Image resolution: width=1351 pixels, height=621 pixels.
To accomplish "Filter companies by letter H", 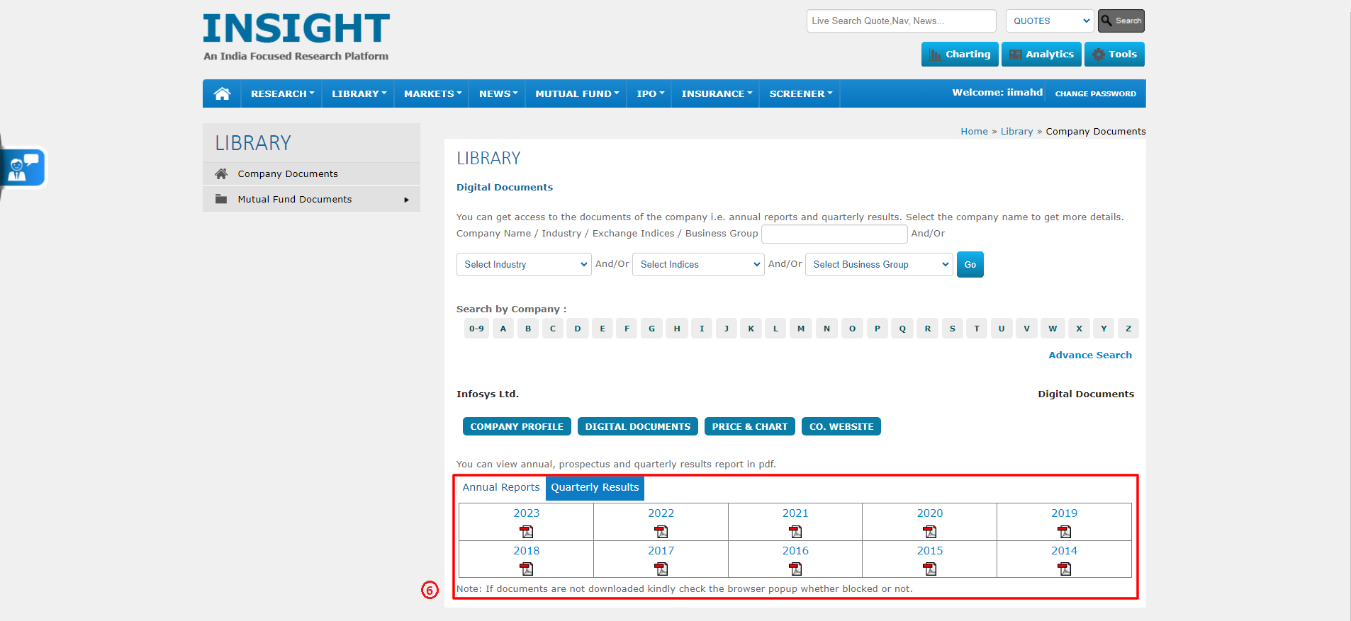I will (x=677, y=329).
